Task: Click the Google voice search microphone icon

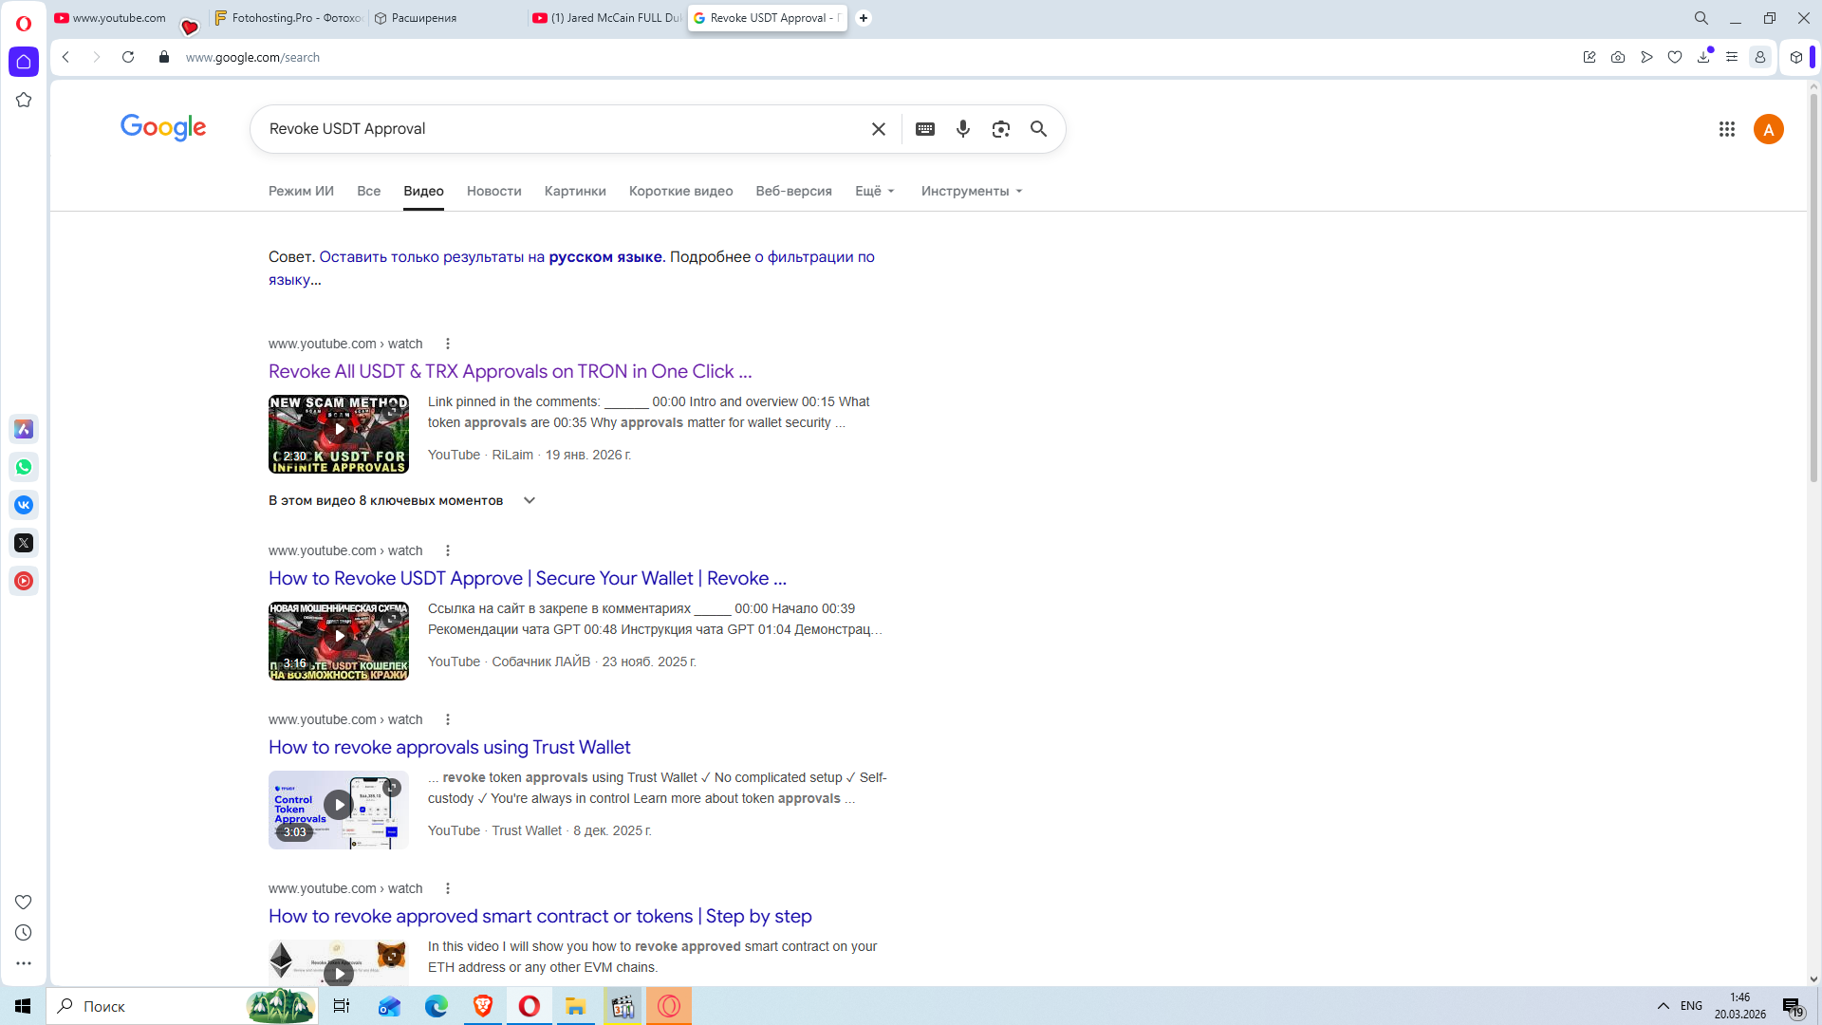Action: click(x=962, y=129)
